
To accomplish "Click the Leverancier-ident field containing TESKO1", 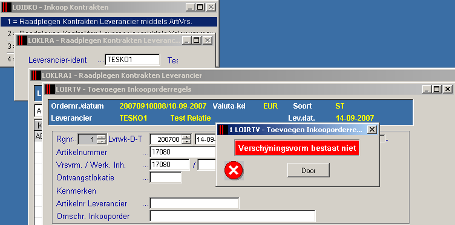I will [x=133, y=60].
